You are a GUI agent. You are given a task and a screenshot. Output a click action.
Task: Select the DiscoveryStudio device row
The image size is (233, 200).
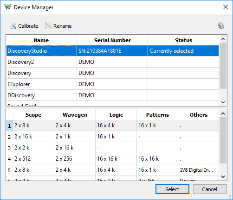click(x=112, y=51)
